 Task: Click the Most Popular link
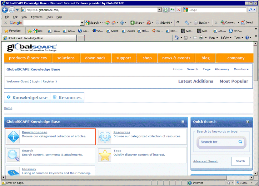click(x=234, y=81)
